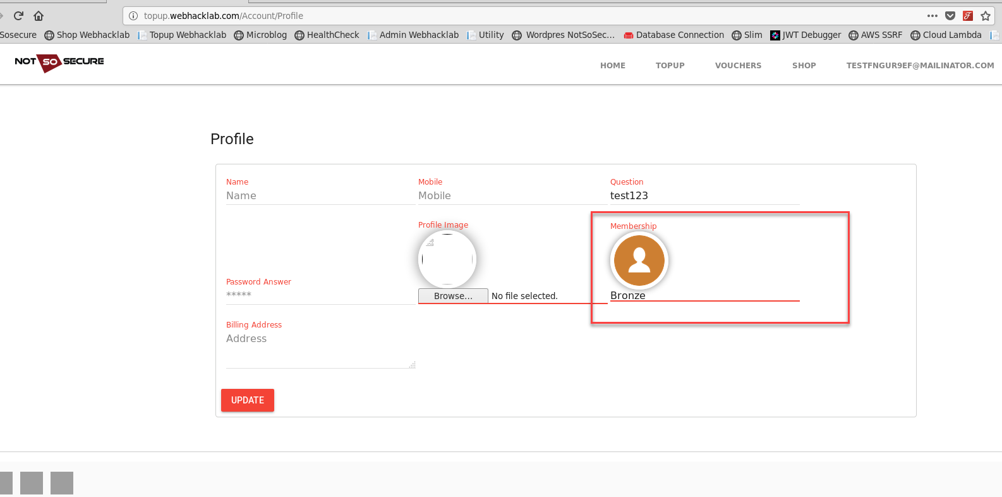This screenshot has height=497, width=1002.
Task: Open the page actions ellipsis menu
Action: coord(932,16)
